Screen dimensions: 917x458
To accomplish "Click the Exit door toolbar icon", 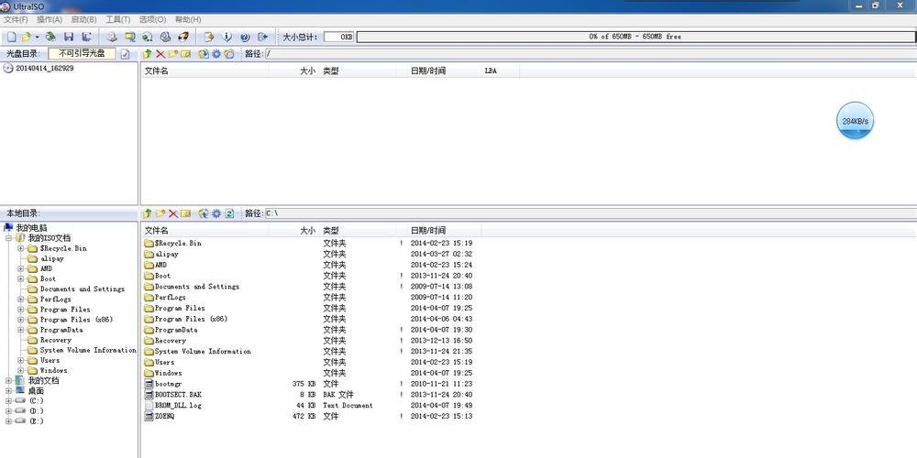I will [262, 37].
